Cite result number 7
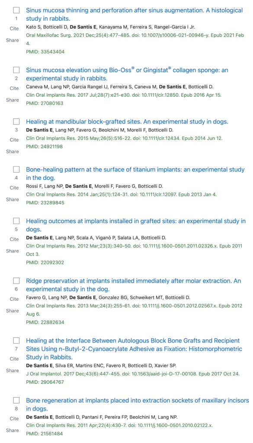253x443 pixels. pyautogui.click(x=14, y=359)
